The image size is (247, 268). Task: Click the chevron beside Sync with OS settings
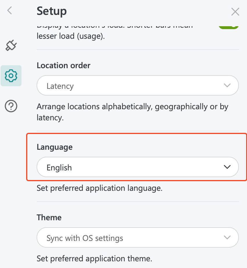(227, 237)
